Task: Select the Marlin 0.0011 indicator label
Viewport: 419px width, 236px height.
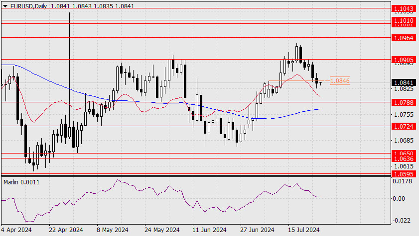Action: [x=21, y=182]
